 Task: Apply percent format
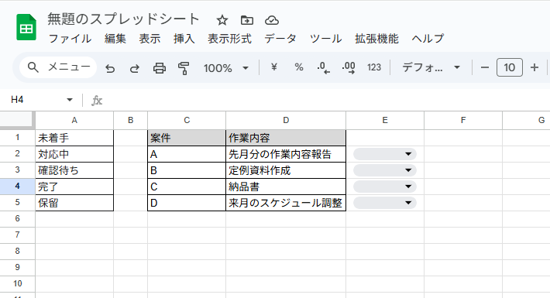point(299,67)
